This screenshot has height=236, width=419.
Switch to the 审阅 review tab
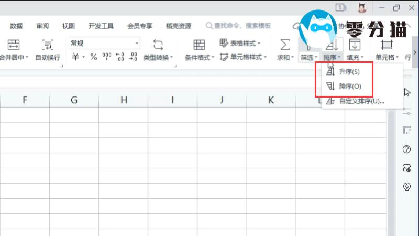point(42,26)
